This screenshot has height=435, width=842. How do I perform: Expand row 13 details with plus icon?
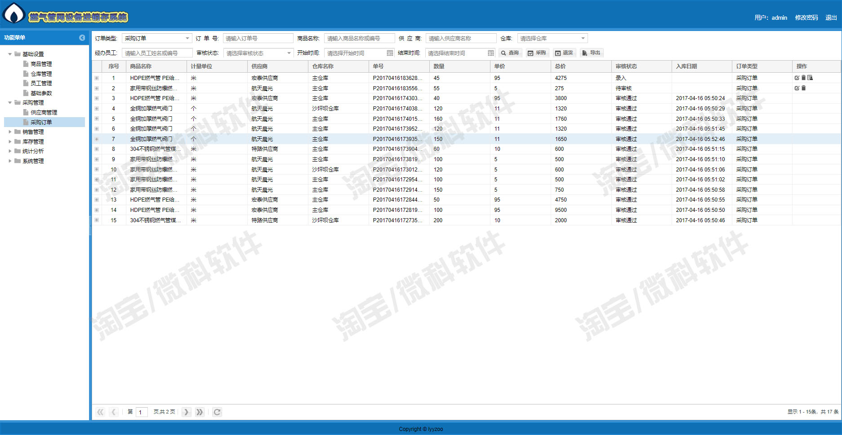pos(97,200)
